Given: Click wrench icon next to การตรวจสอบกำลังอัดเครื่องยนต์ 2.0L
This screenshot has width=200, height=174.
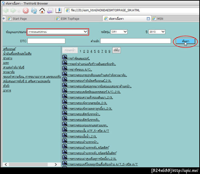Looking at the screenshot, I should coord(65,79).
